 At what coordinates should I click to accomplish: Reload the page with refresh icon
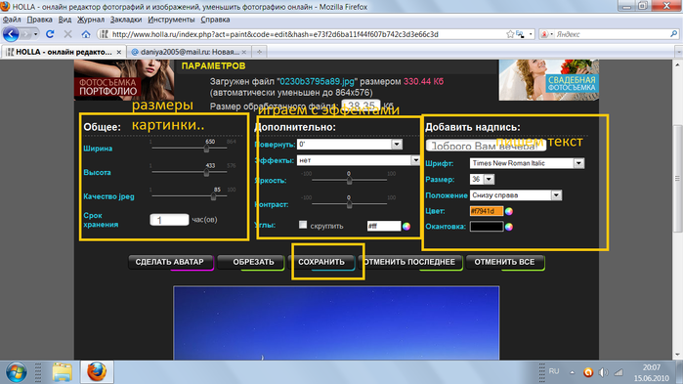[50, 34]
